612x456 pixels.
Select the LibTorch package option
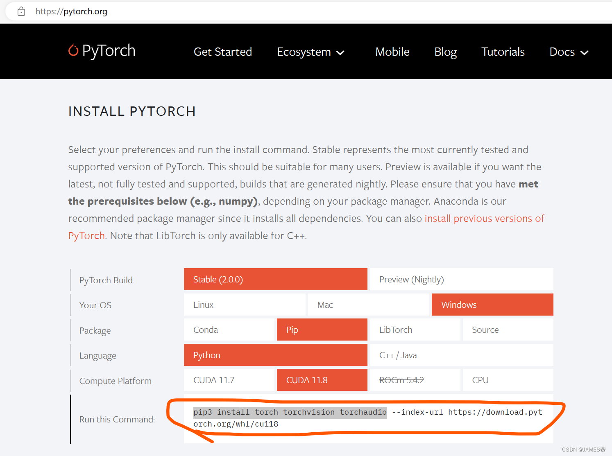pyautogui.click(x=415, y=330)
